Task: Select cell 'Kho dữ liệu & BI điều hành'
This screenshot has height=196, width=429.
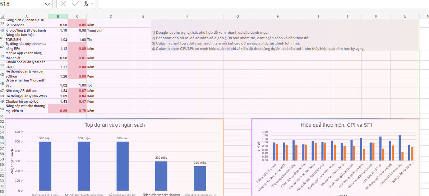Action: 27,31
